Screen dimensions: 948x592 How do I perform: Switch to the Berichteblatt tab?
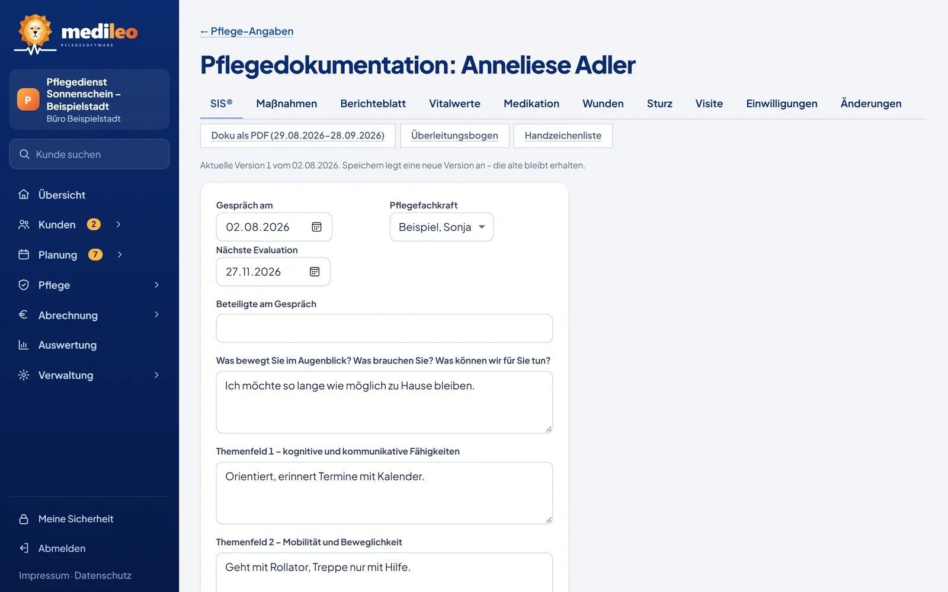point(373,104)
